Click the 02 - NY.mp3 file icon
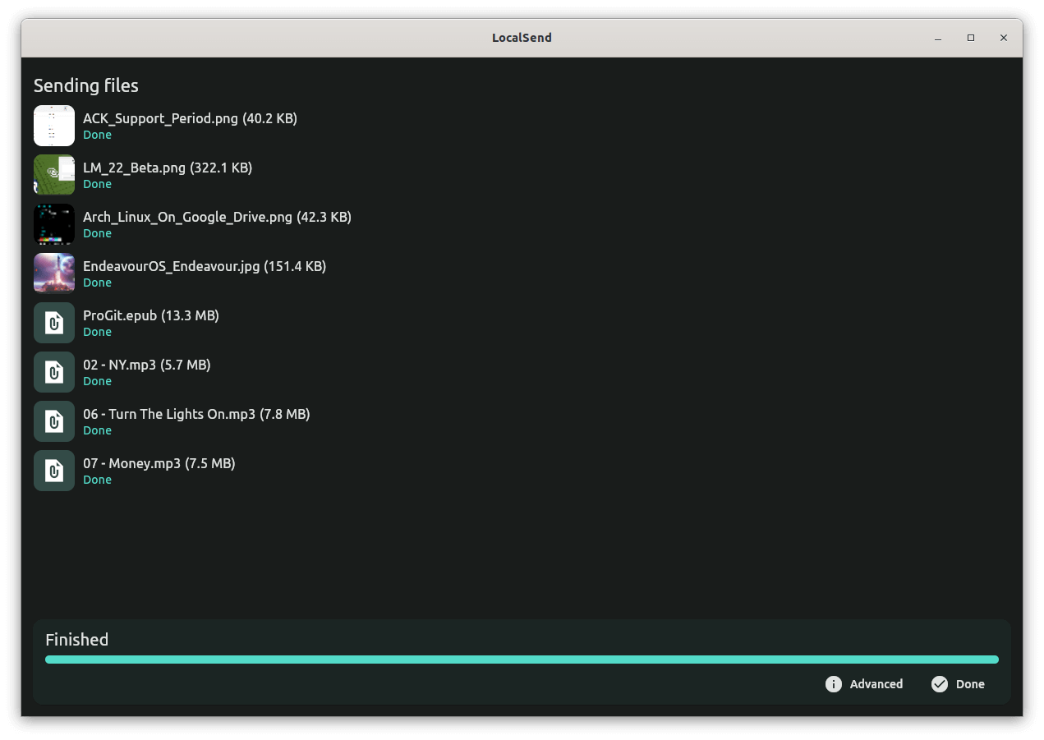 click(53, 371)
